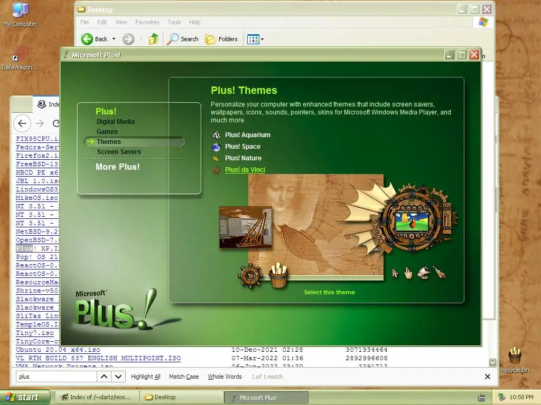The height and width of the screenshot is (405, 541).
Task: Open File menu in Desktop window
Action: [85, 22]
